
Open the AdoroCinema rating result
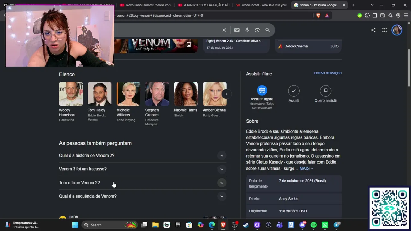click(308, 46)
